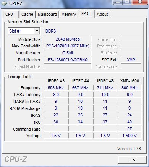Viewport: 149px width, 167px height.
Task: Open the Cache tab
Action: pos(27,14)
